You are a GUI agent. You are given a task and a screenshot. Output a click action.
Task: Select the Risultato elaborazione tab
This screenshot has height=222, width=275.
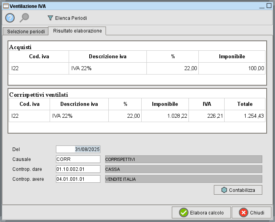pos(77,31)
